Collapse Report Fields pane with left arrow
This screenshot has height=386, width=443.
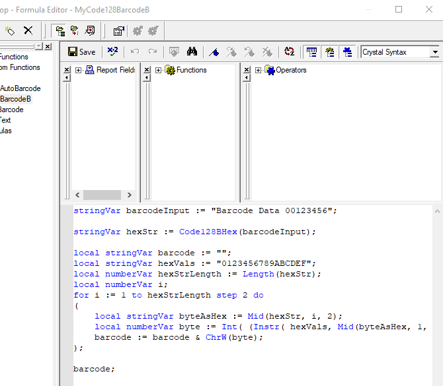pos(67,78)
